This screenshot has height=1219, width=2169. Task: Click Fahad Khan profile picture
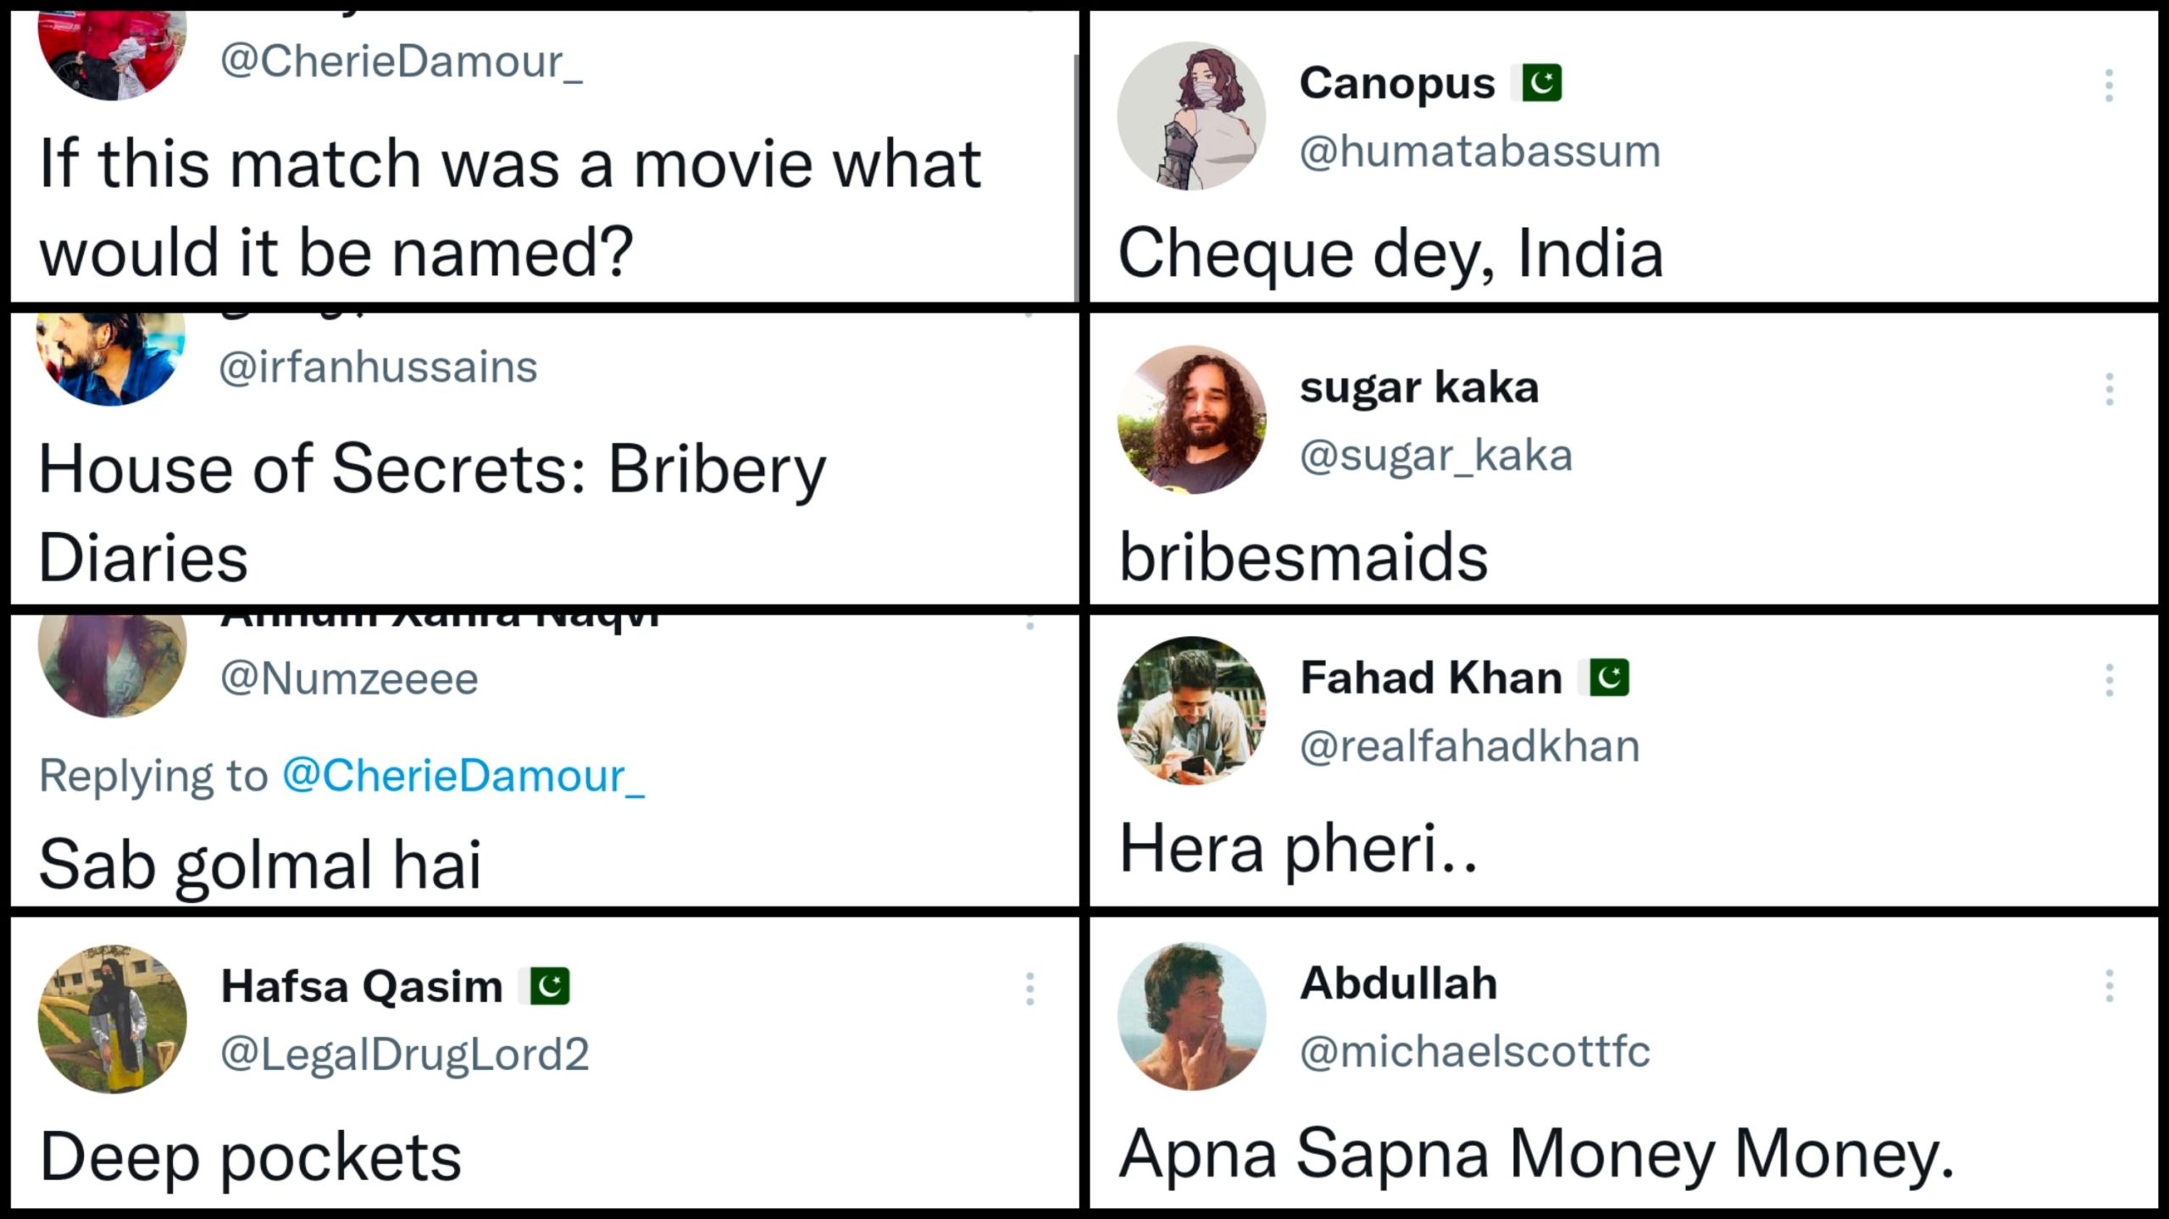[1191, 711]
